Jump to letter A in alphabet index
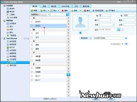This screenshot has height=102, width=137. [68, 21]
